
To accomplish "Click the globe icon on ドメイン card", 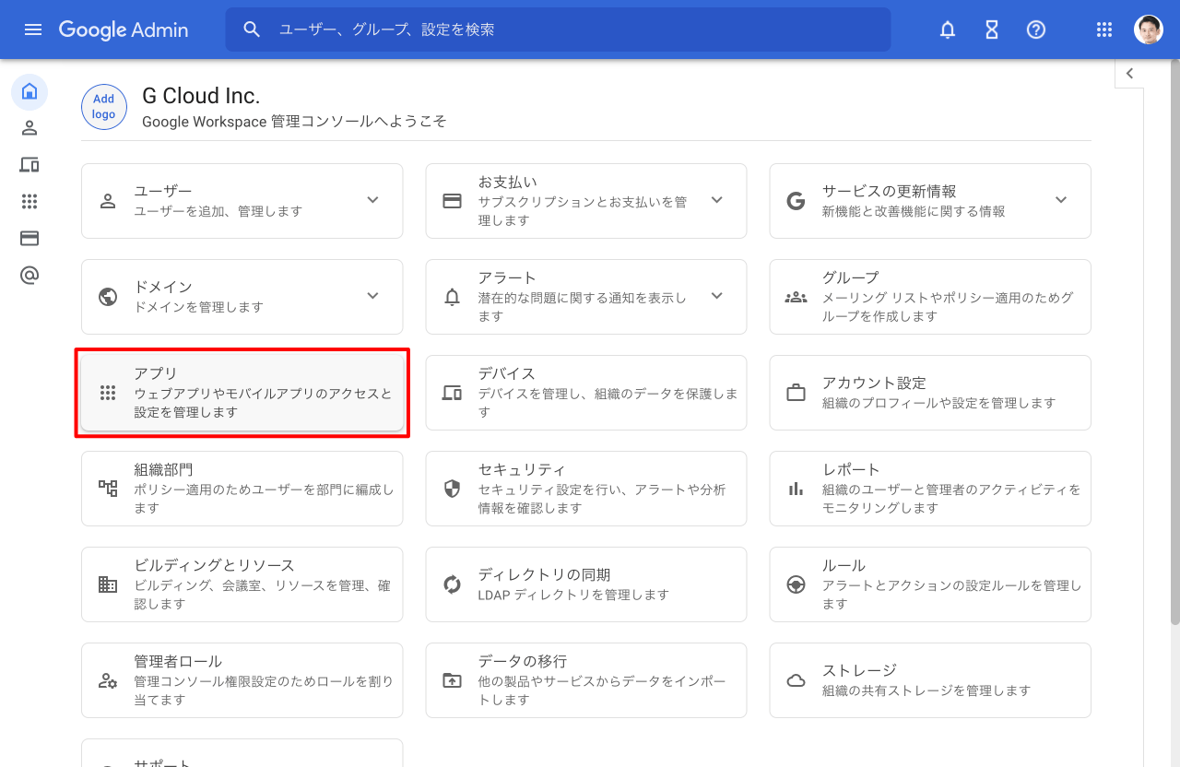I will tap(108, 297).
